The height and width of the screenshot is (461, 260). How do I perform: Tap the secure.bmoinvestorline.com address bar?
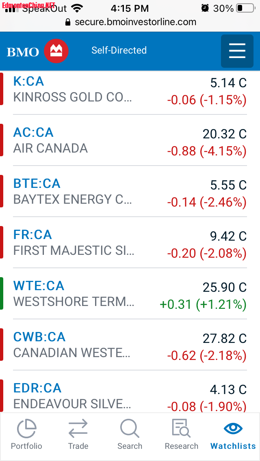click(135, 22)
